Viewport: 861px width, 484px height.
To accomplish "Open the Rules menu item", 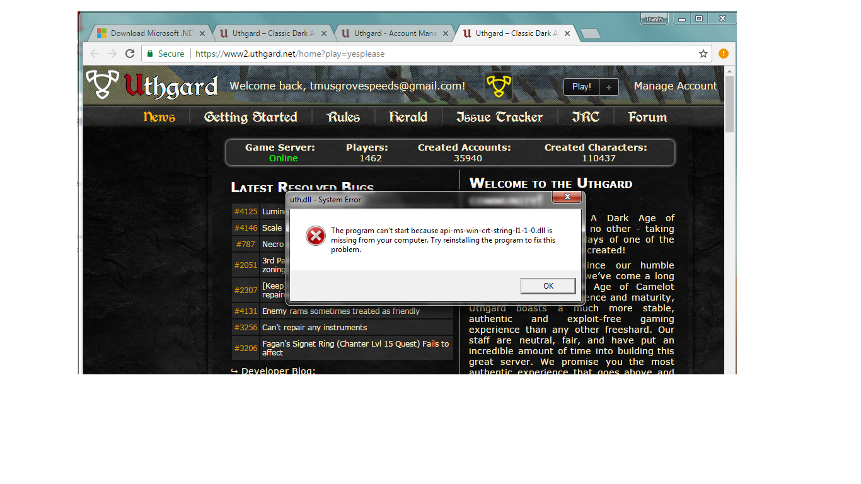I will point(344,117).
